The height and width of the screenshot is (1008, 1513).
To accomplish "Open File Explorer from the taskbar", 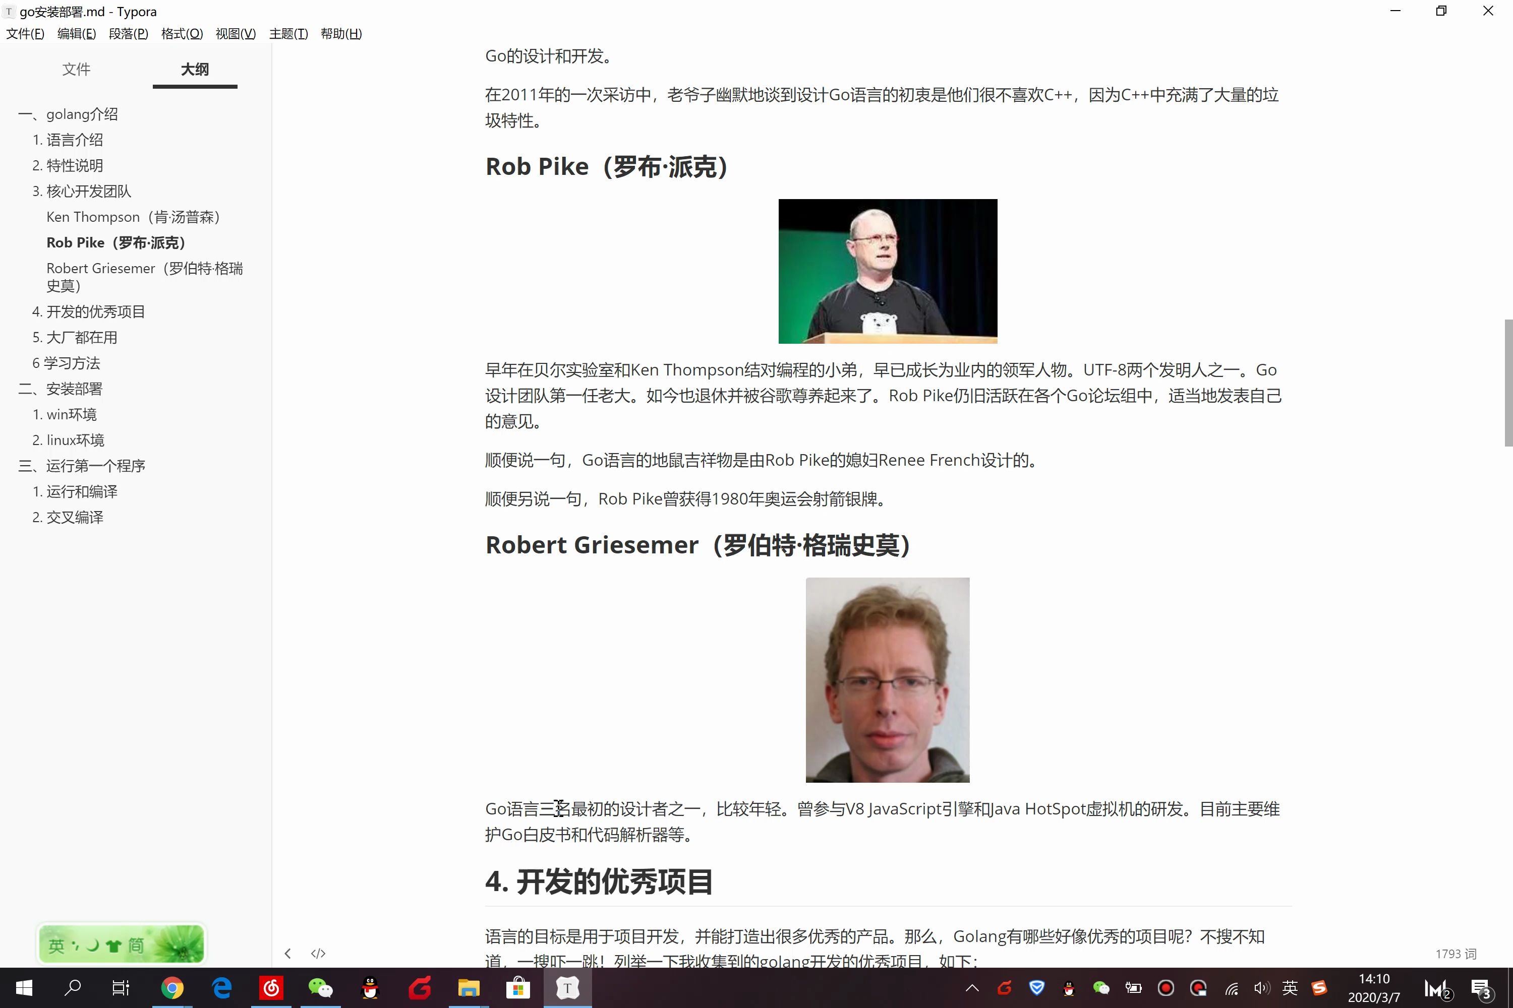I will [x=469, y=988].
